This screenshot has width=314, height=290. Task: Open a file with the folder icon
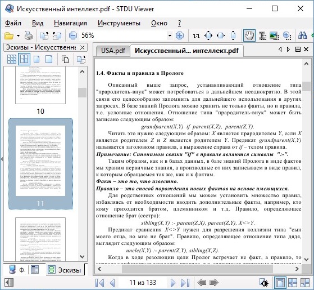coord(9,36)
